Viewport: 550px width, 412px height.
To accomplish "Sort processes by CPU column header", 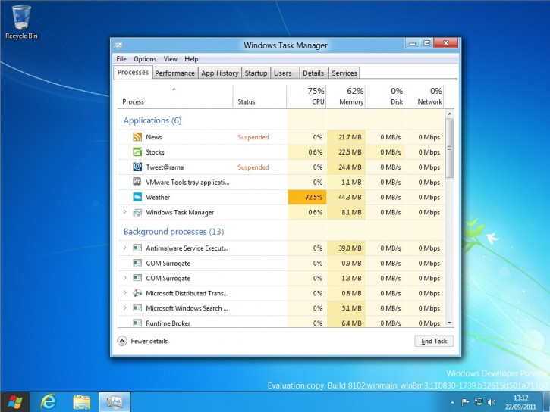I will [x=306, y=95].
